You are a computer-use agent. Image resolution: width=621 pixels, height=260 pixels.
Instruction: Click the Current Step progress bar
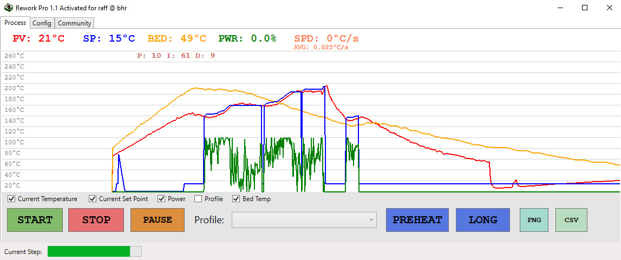(94, 251)
